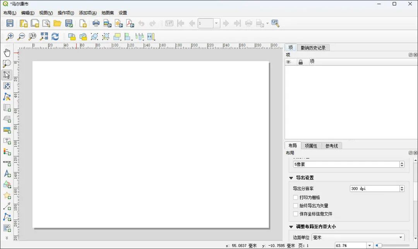Create a new layout from toolbar
This screenshot has height=249, width=418.
[24, 24]
